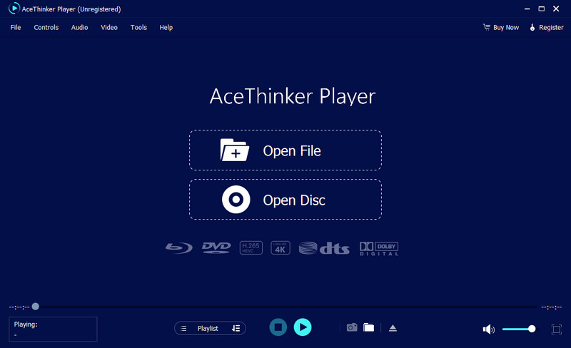Start playback with the cyan play button
Image resolution: width=571 pixels, height=348 pixels.
[303, 327]
